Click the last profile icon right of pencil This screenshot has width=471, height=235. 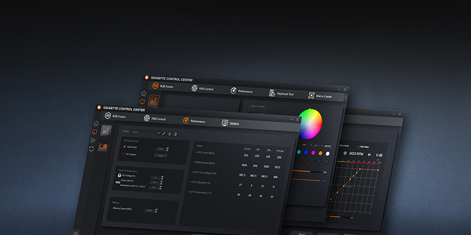pyautogui.click(x=175, y=135)
